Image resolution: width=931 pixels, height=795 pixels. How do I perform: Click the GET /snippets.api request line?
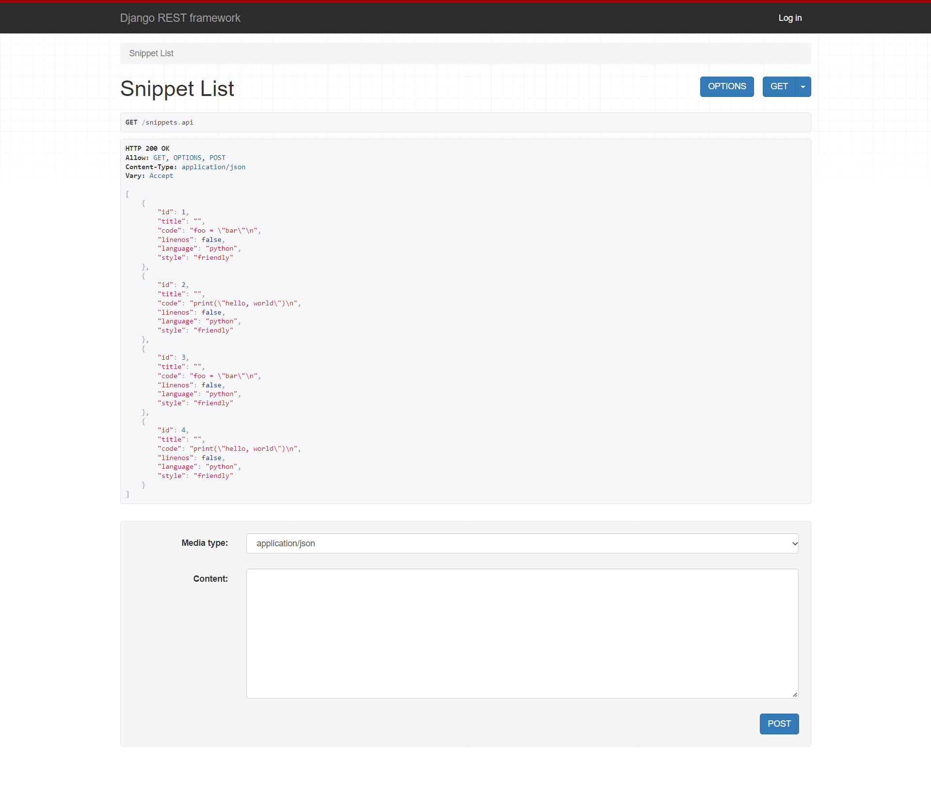(x=159, y=122)
